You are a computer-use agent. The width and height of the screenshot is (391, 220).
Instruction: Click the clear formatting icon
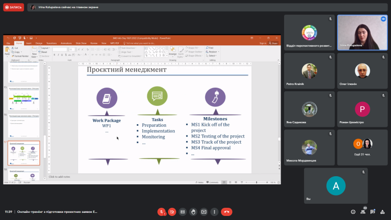pyautogui.click(x=88, y=49)
